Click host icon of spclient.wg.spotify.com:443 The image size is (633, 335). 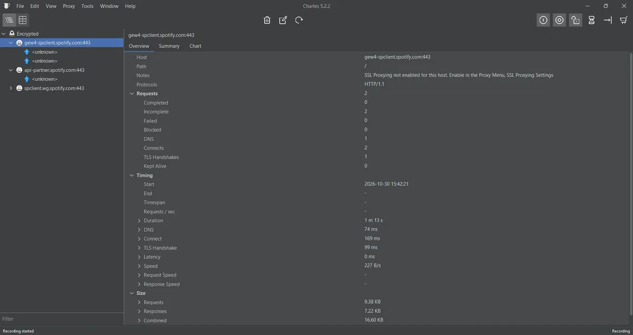(x=20, y=88)
